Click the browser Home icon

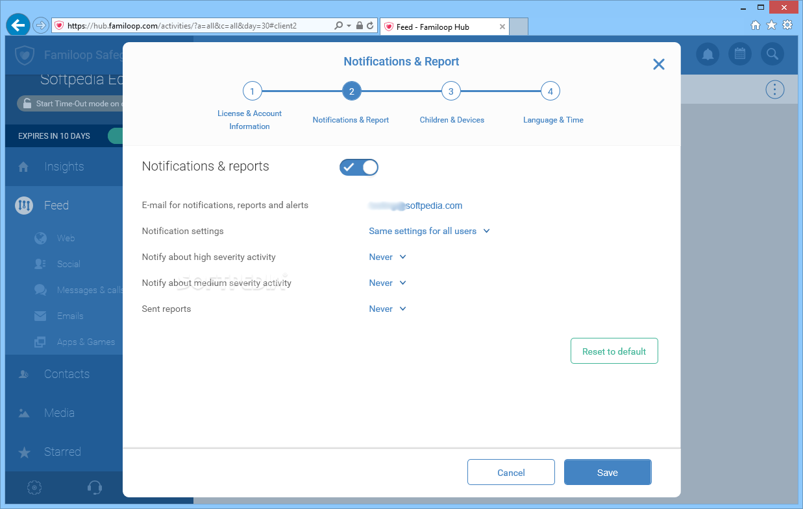click(756, 25)
